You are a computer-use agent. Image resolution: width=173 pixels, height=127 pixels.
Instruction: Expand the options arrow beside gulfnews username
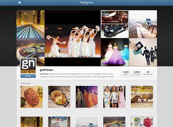(54, 70)
